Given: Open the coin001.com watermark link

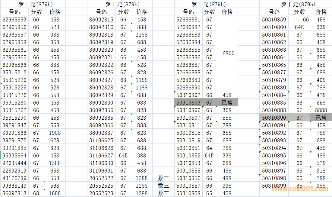Looking at the screenshot, I should pos(300,189).
